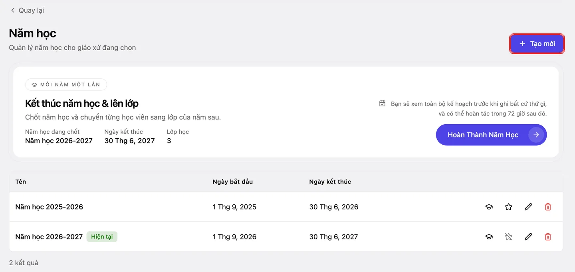Go back via Quay lại link
The image size is (575, 272).
coord(27,10)
